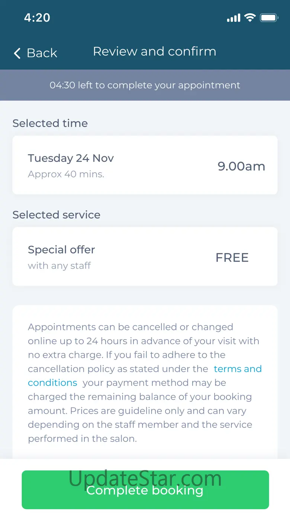Tap the with any staff subtitle
Screen dimensions: 290x517
tap(59, 266)
